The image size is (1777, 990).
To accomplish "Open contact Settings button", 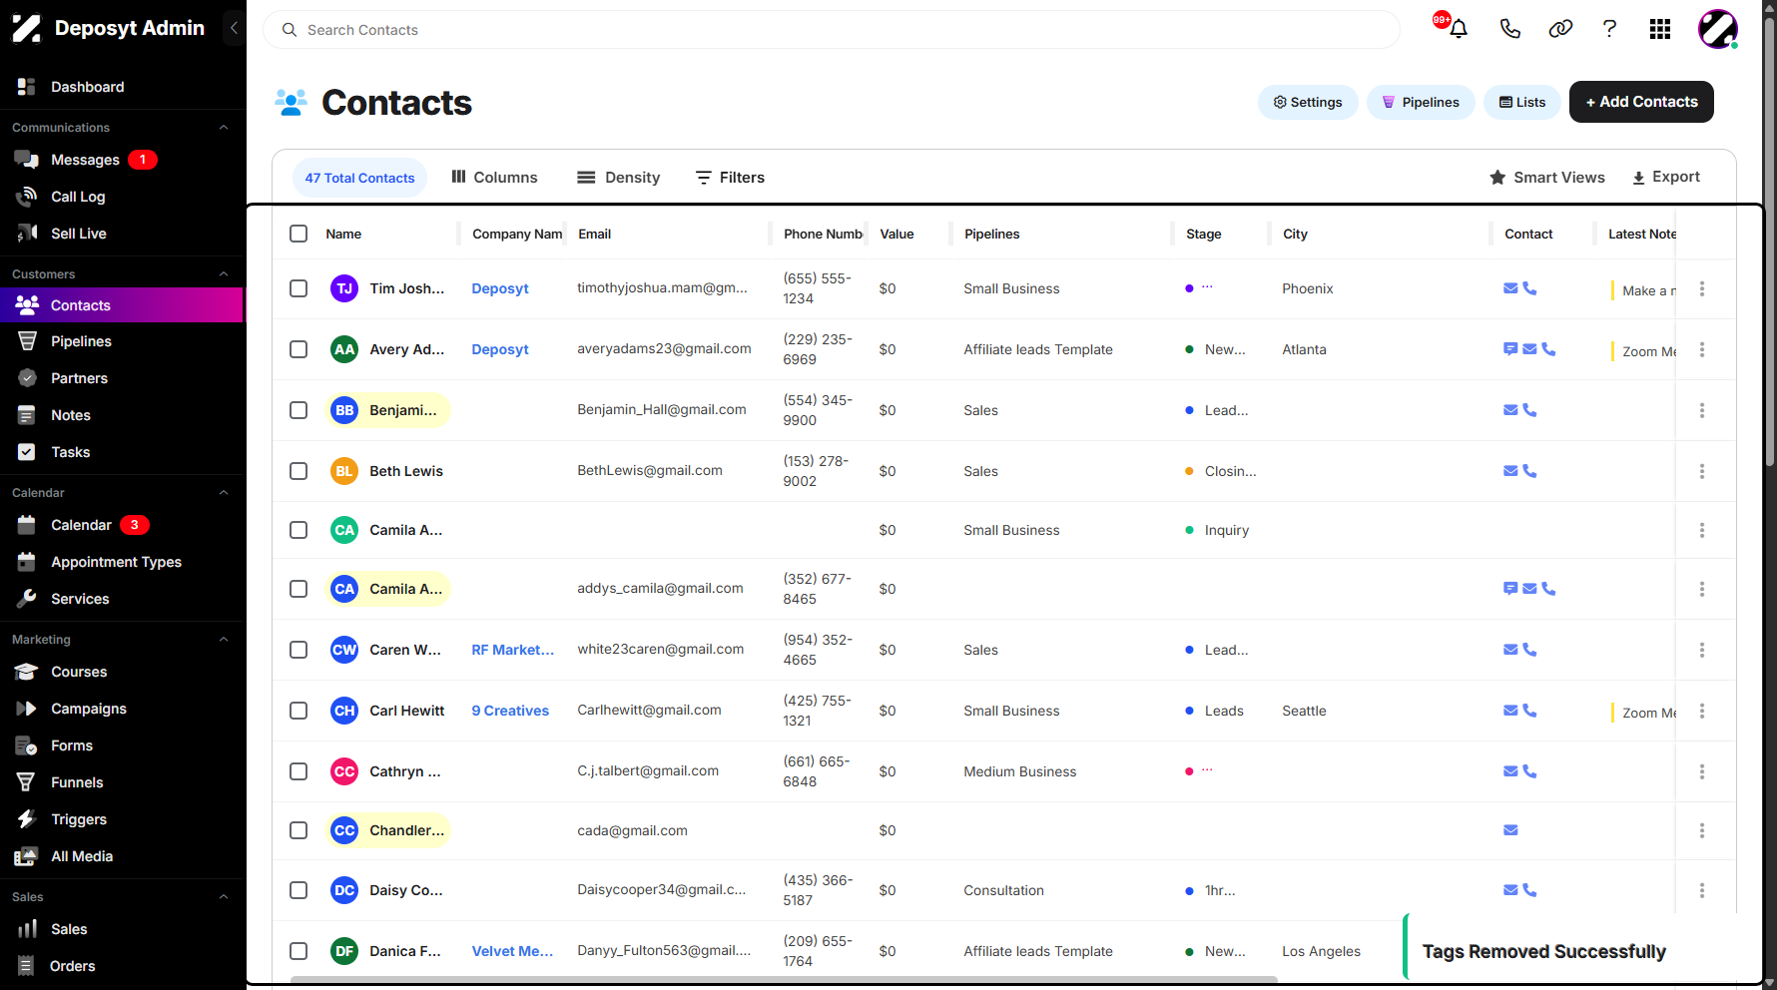I will (x=1308, y=102).
